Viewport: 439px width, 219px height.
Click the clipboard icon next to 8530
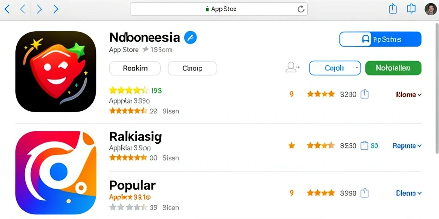pos(364,145)
